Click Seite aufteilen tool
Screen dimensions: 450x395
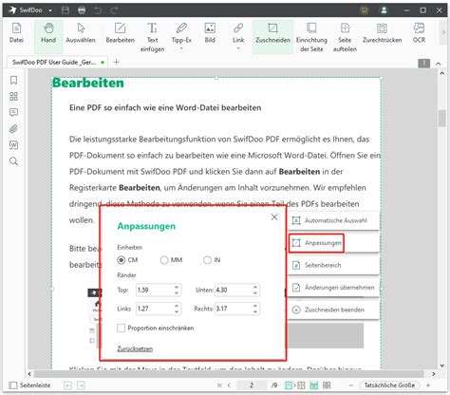(345, 37)
